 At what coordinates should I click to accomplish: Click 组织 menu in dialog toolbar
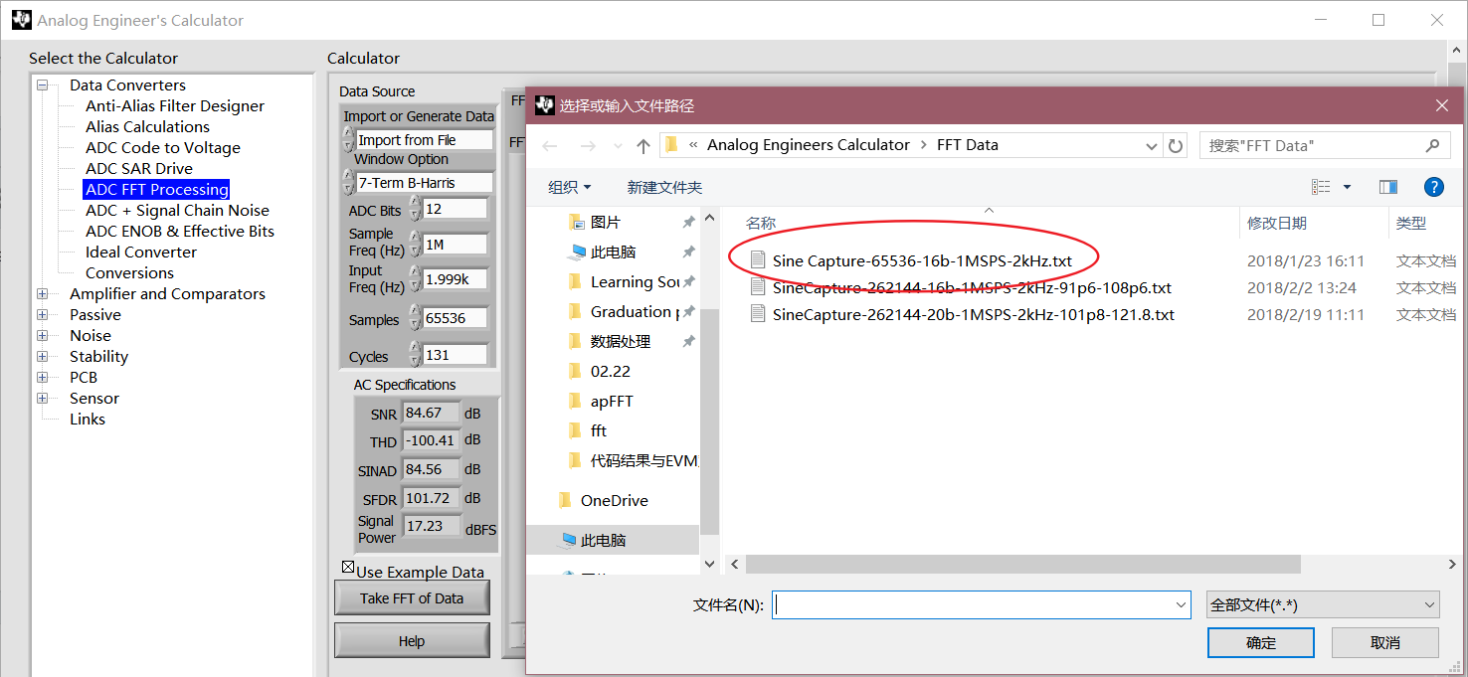[569, 187]
